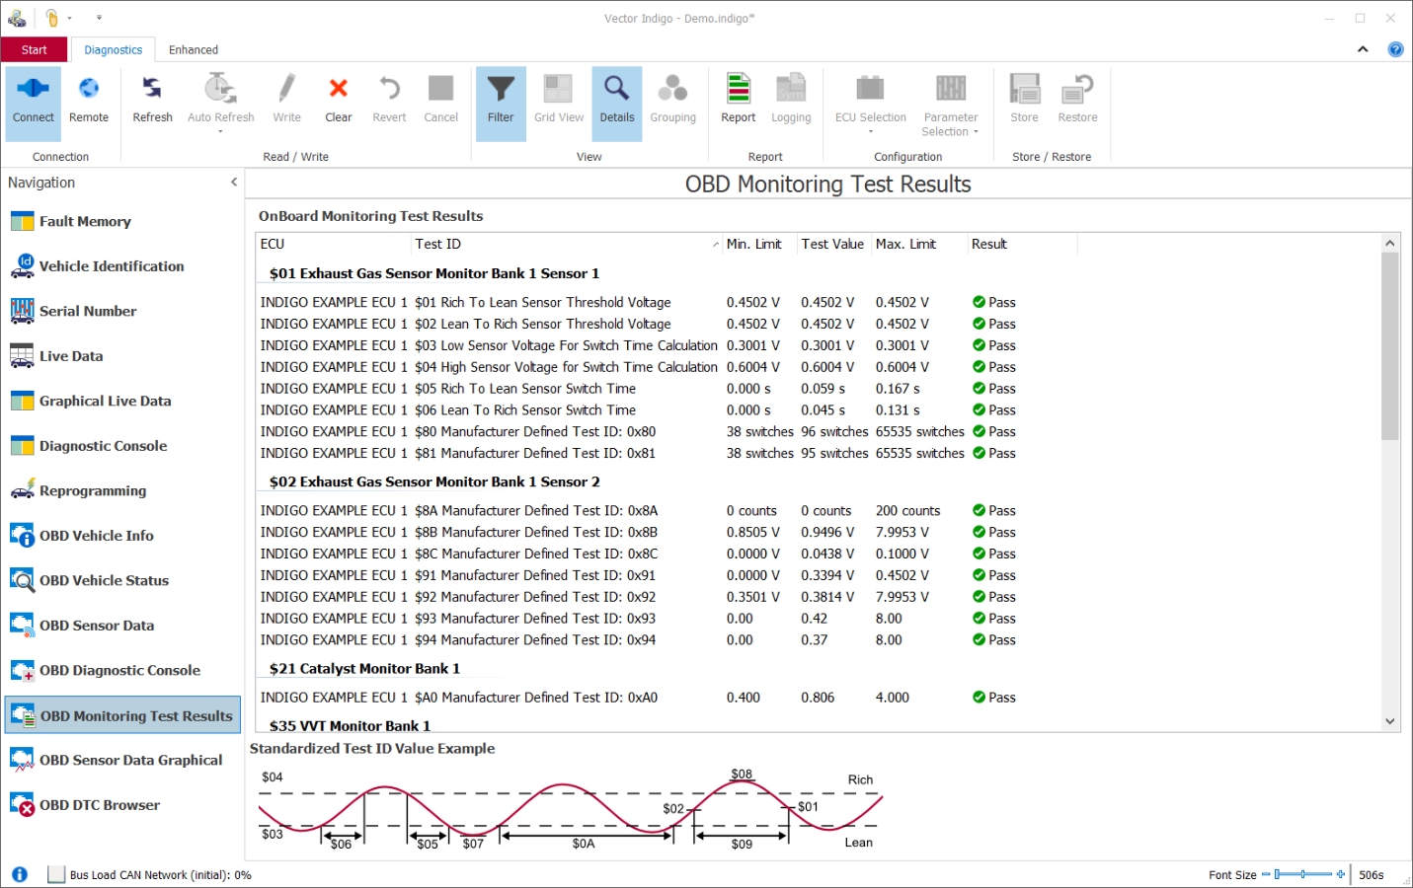Open Fault Memory in navigation
This screenshot has height=888, width=1413.
(122, 222)
